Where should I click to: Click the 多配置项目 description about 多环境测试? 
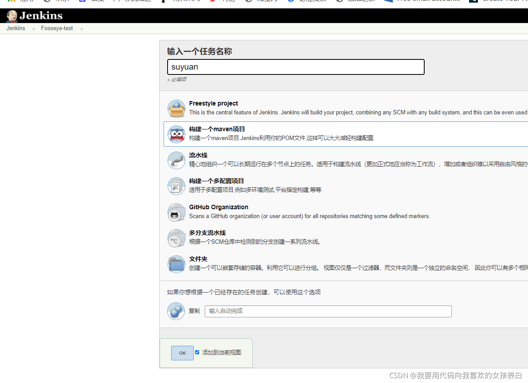pyautogui.click(x=256, y=190)
